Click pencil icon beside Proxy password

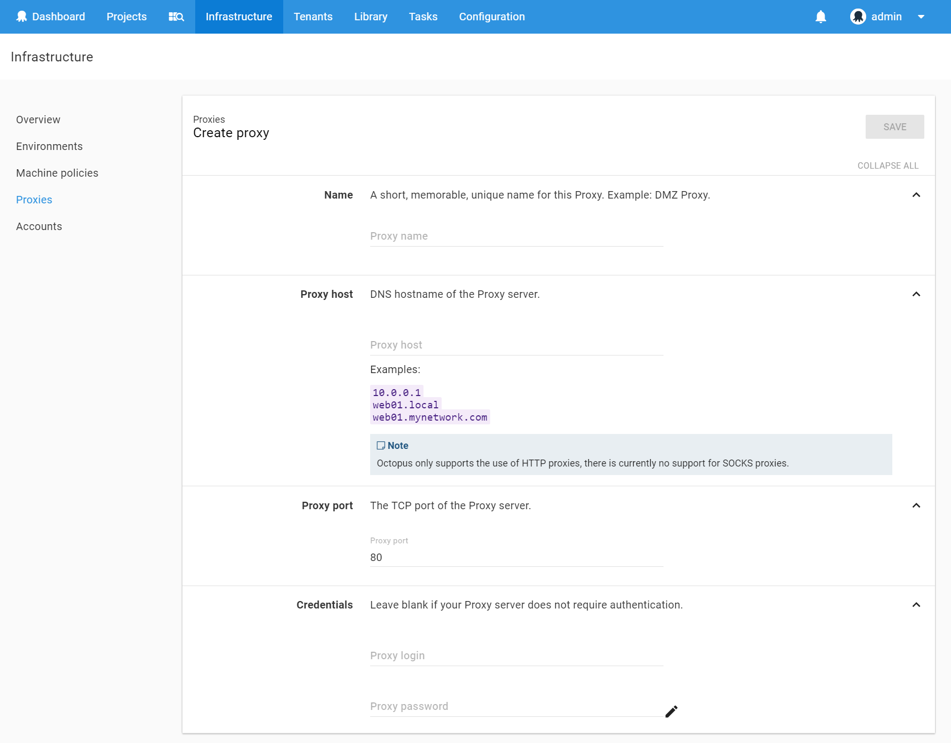pos(672,712)
